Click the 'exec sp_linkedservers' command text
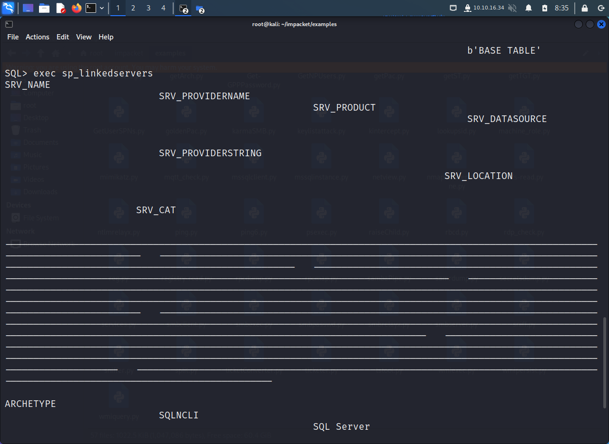The width and height of the screenshot is (609, 444). coord(93,74)
